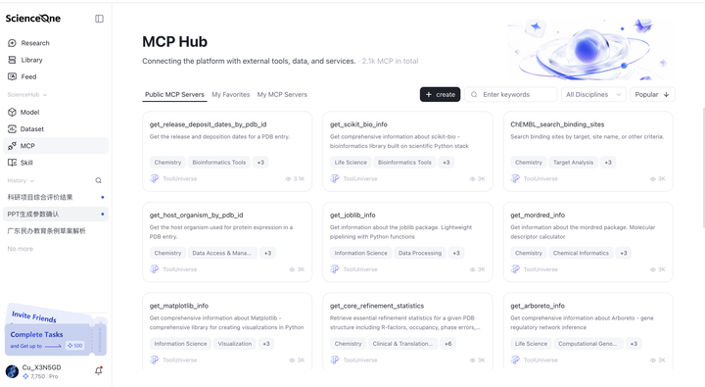Click the Pro badge near username
This screenshot has height=387, width=705.
tap(54, 376)
